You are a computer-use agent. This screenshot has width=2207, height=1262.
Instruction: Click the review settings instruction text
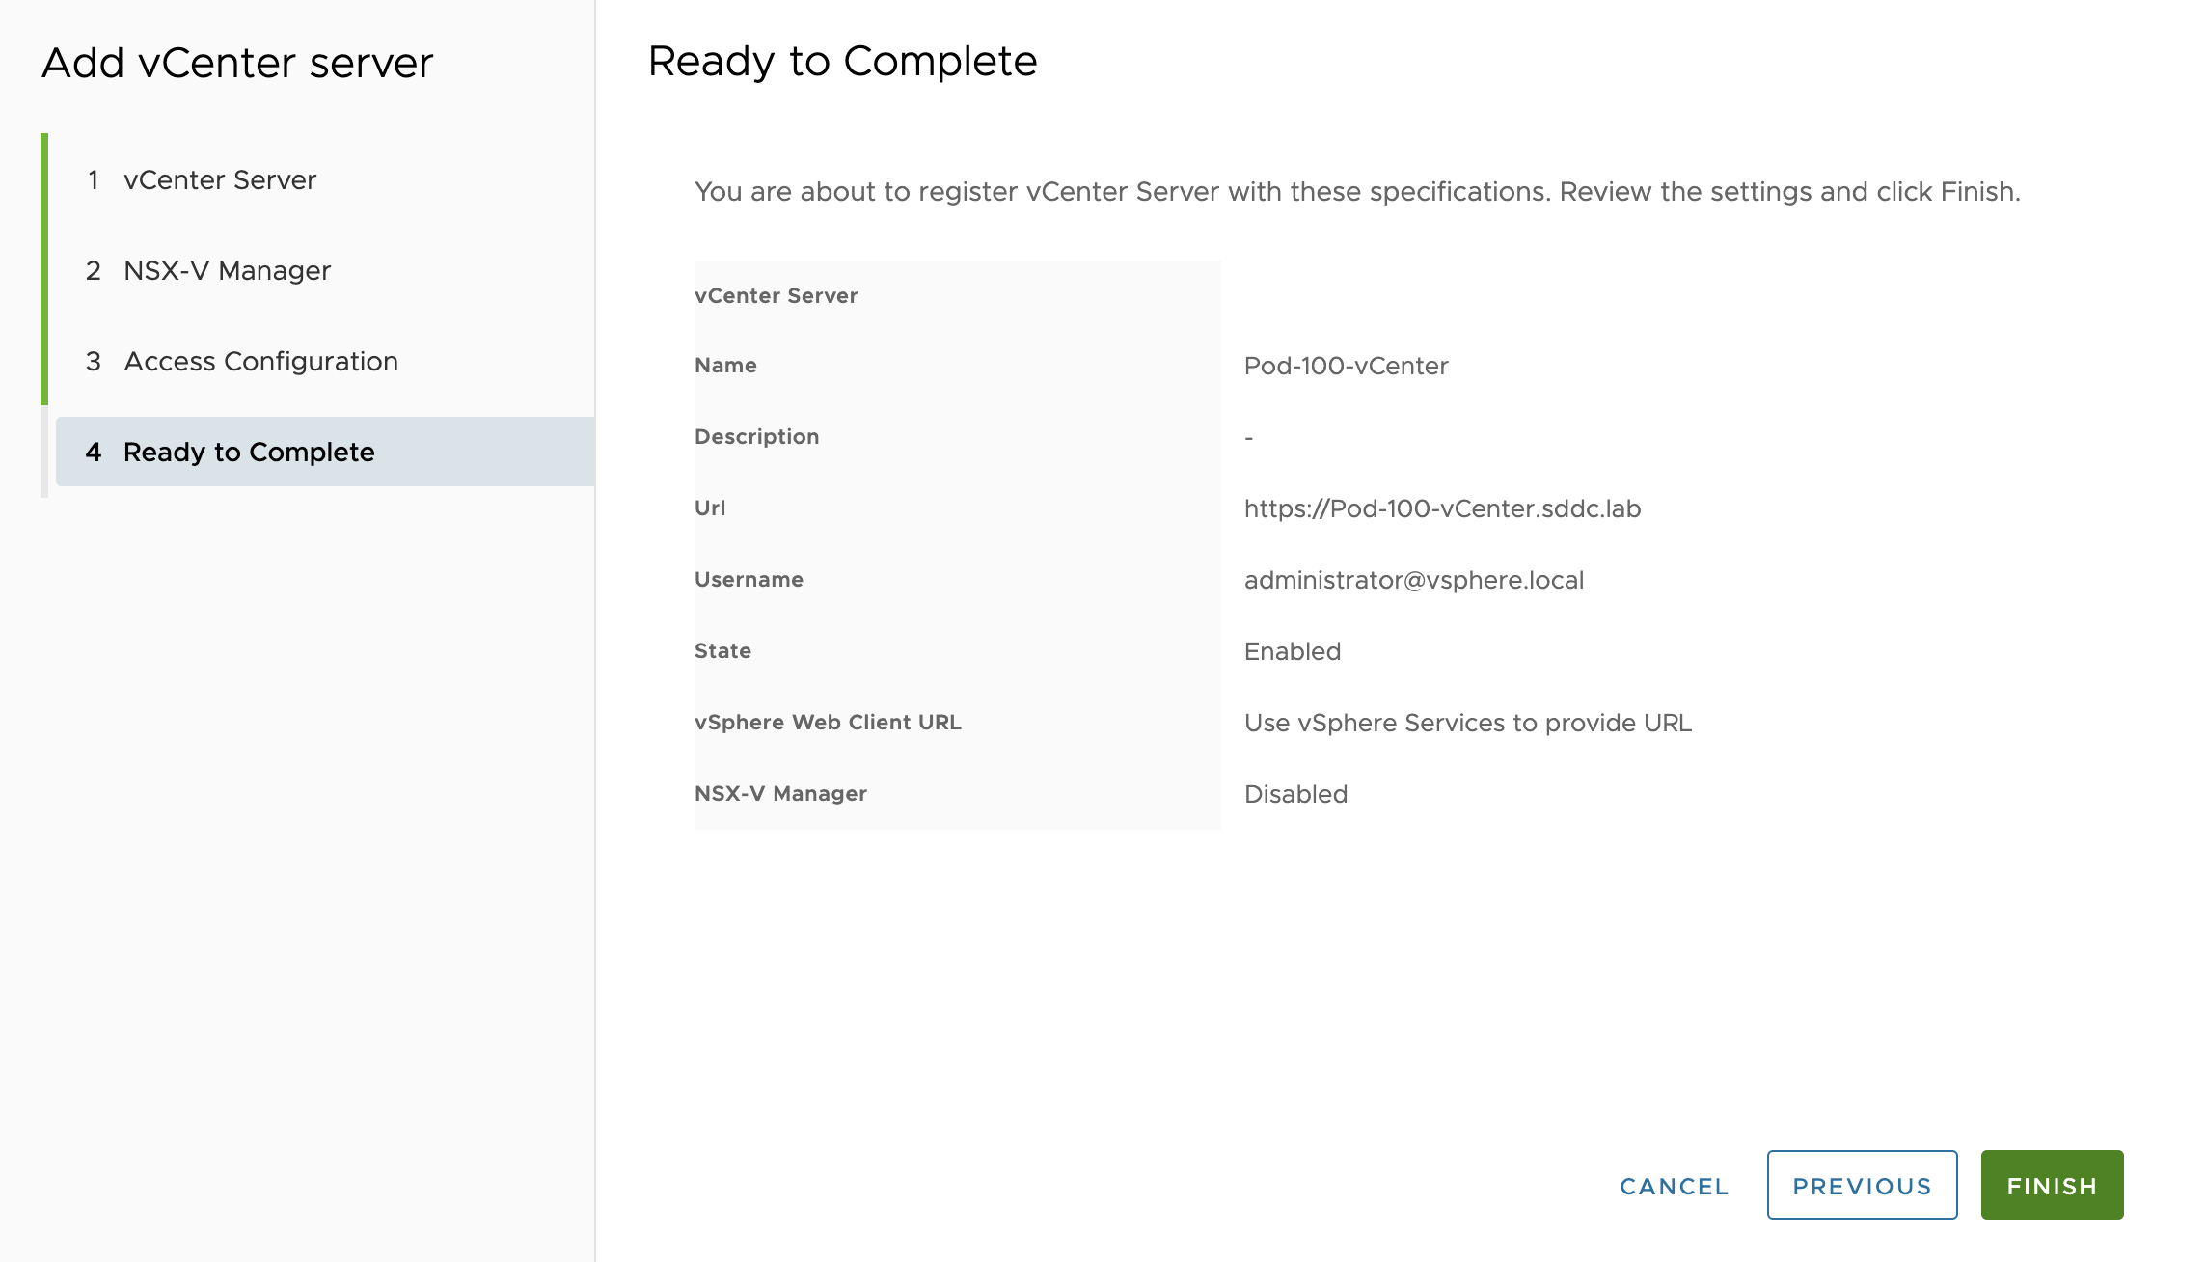(x=1356, y=192)
